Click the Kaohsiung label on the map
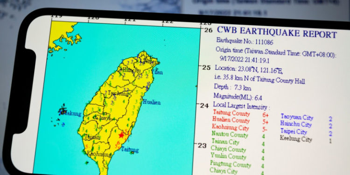 coord(99,154)
